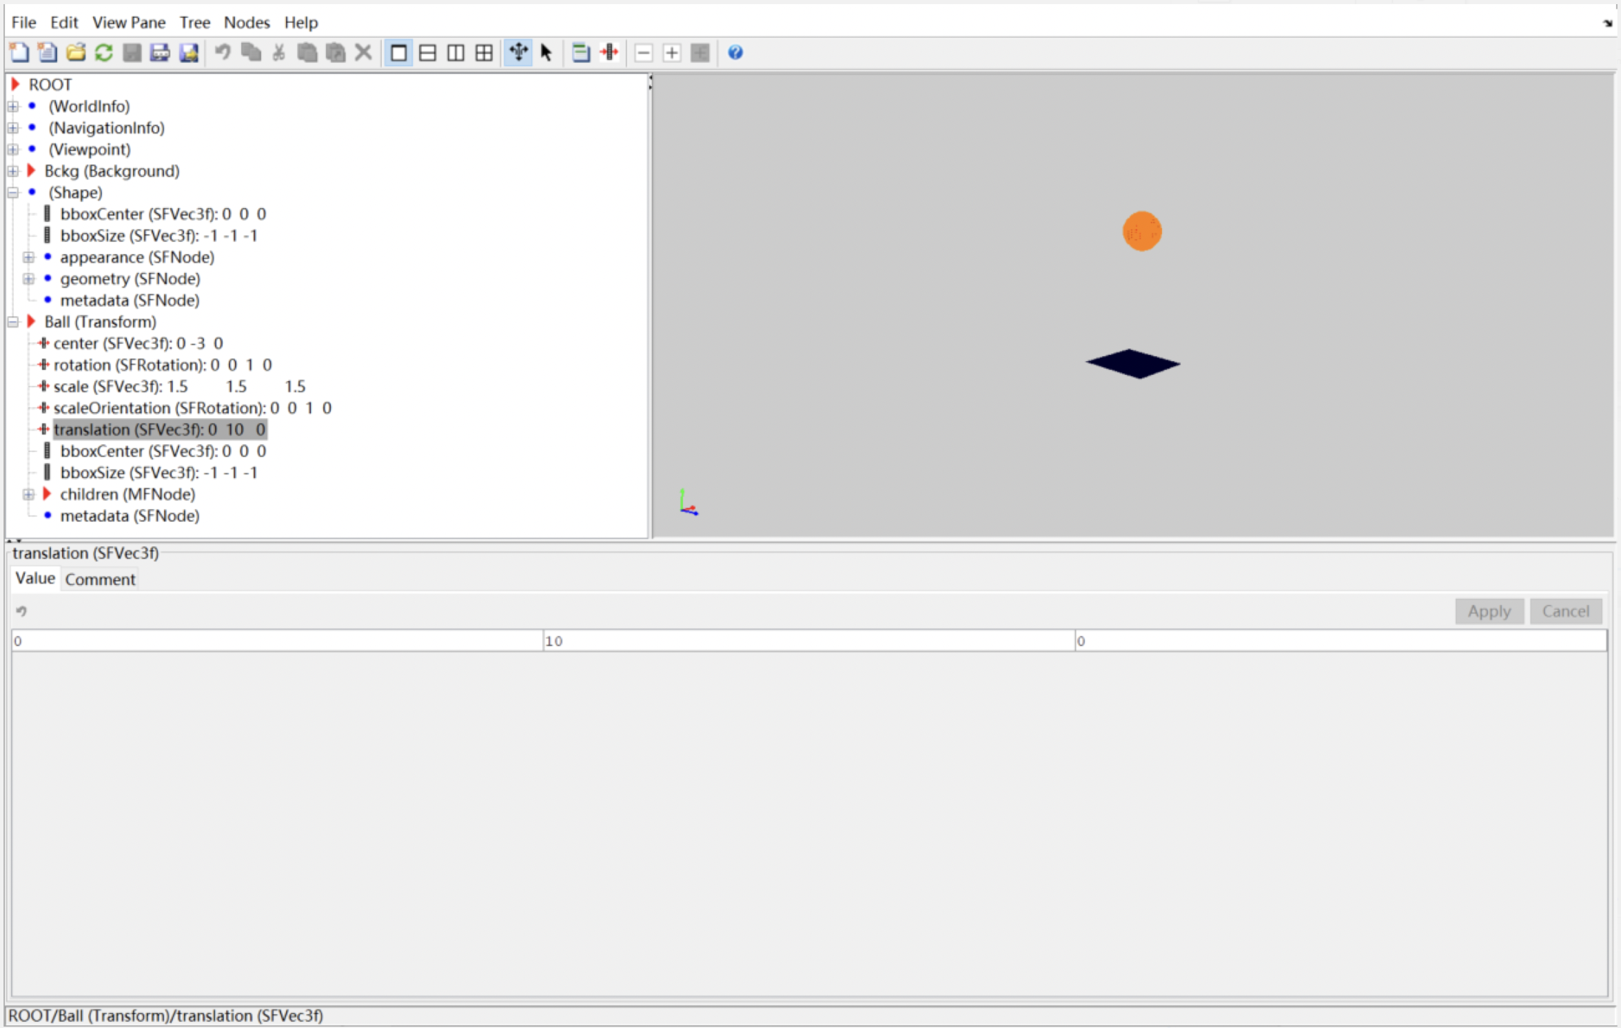
Task: Select the arrow pointer tool
Action: (x=547, y=52)
